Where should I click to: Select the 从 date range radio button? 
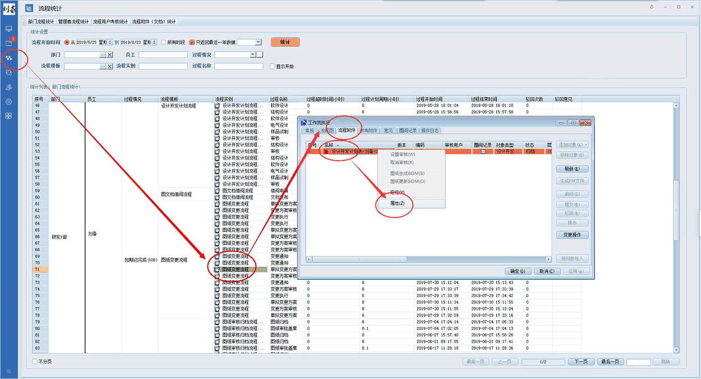pos(67,43)
